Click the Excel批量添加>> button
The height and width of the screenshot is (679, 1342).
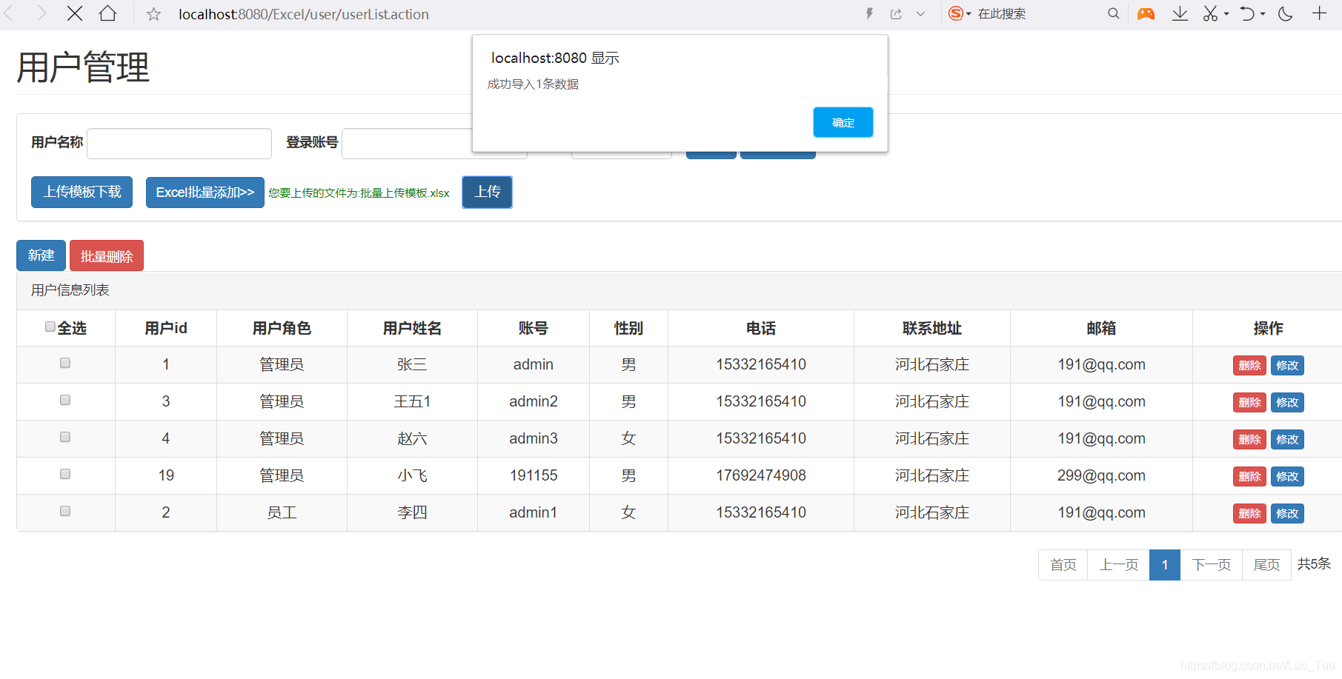(x=205, y=193)
